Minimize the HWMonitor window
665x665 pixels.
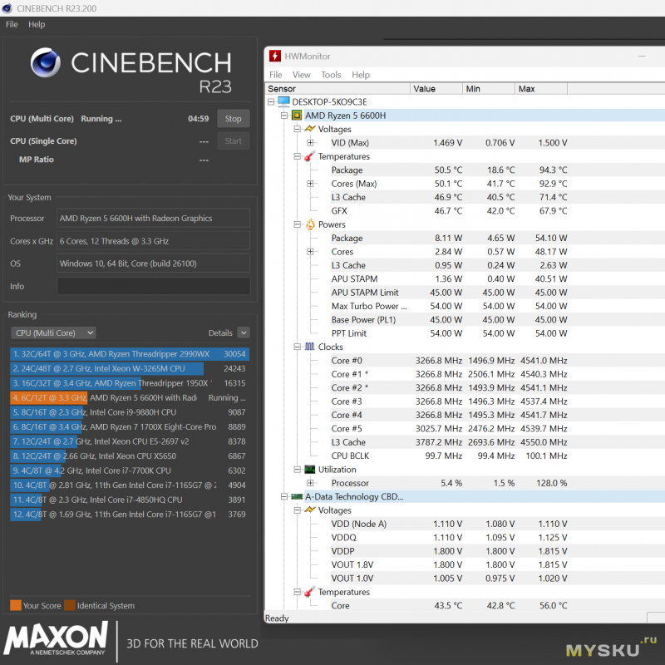(x=642, y=56)
